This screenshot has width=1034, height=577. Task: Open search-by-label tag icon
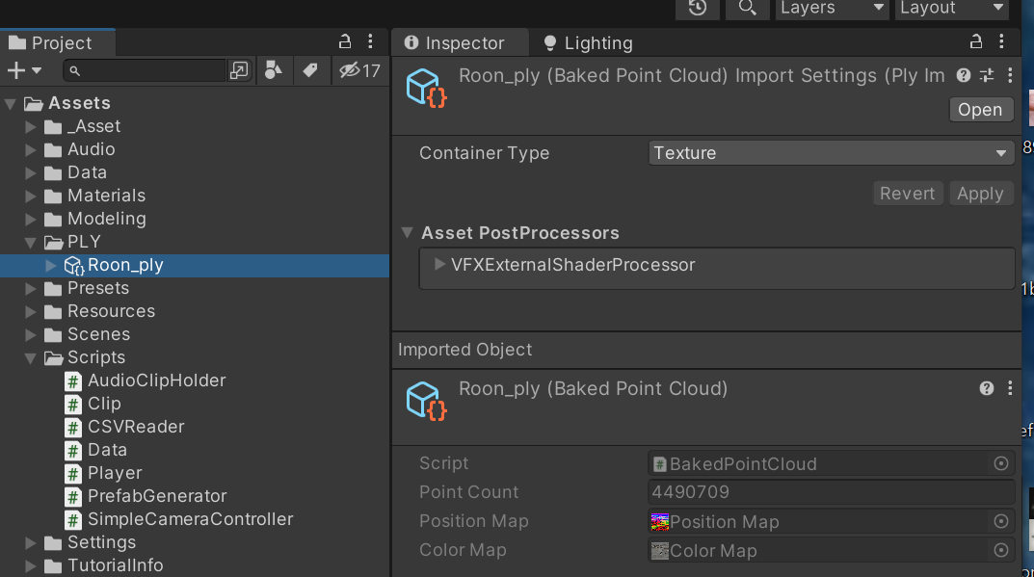click(x=310, y=70)
